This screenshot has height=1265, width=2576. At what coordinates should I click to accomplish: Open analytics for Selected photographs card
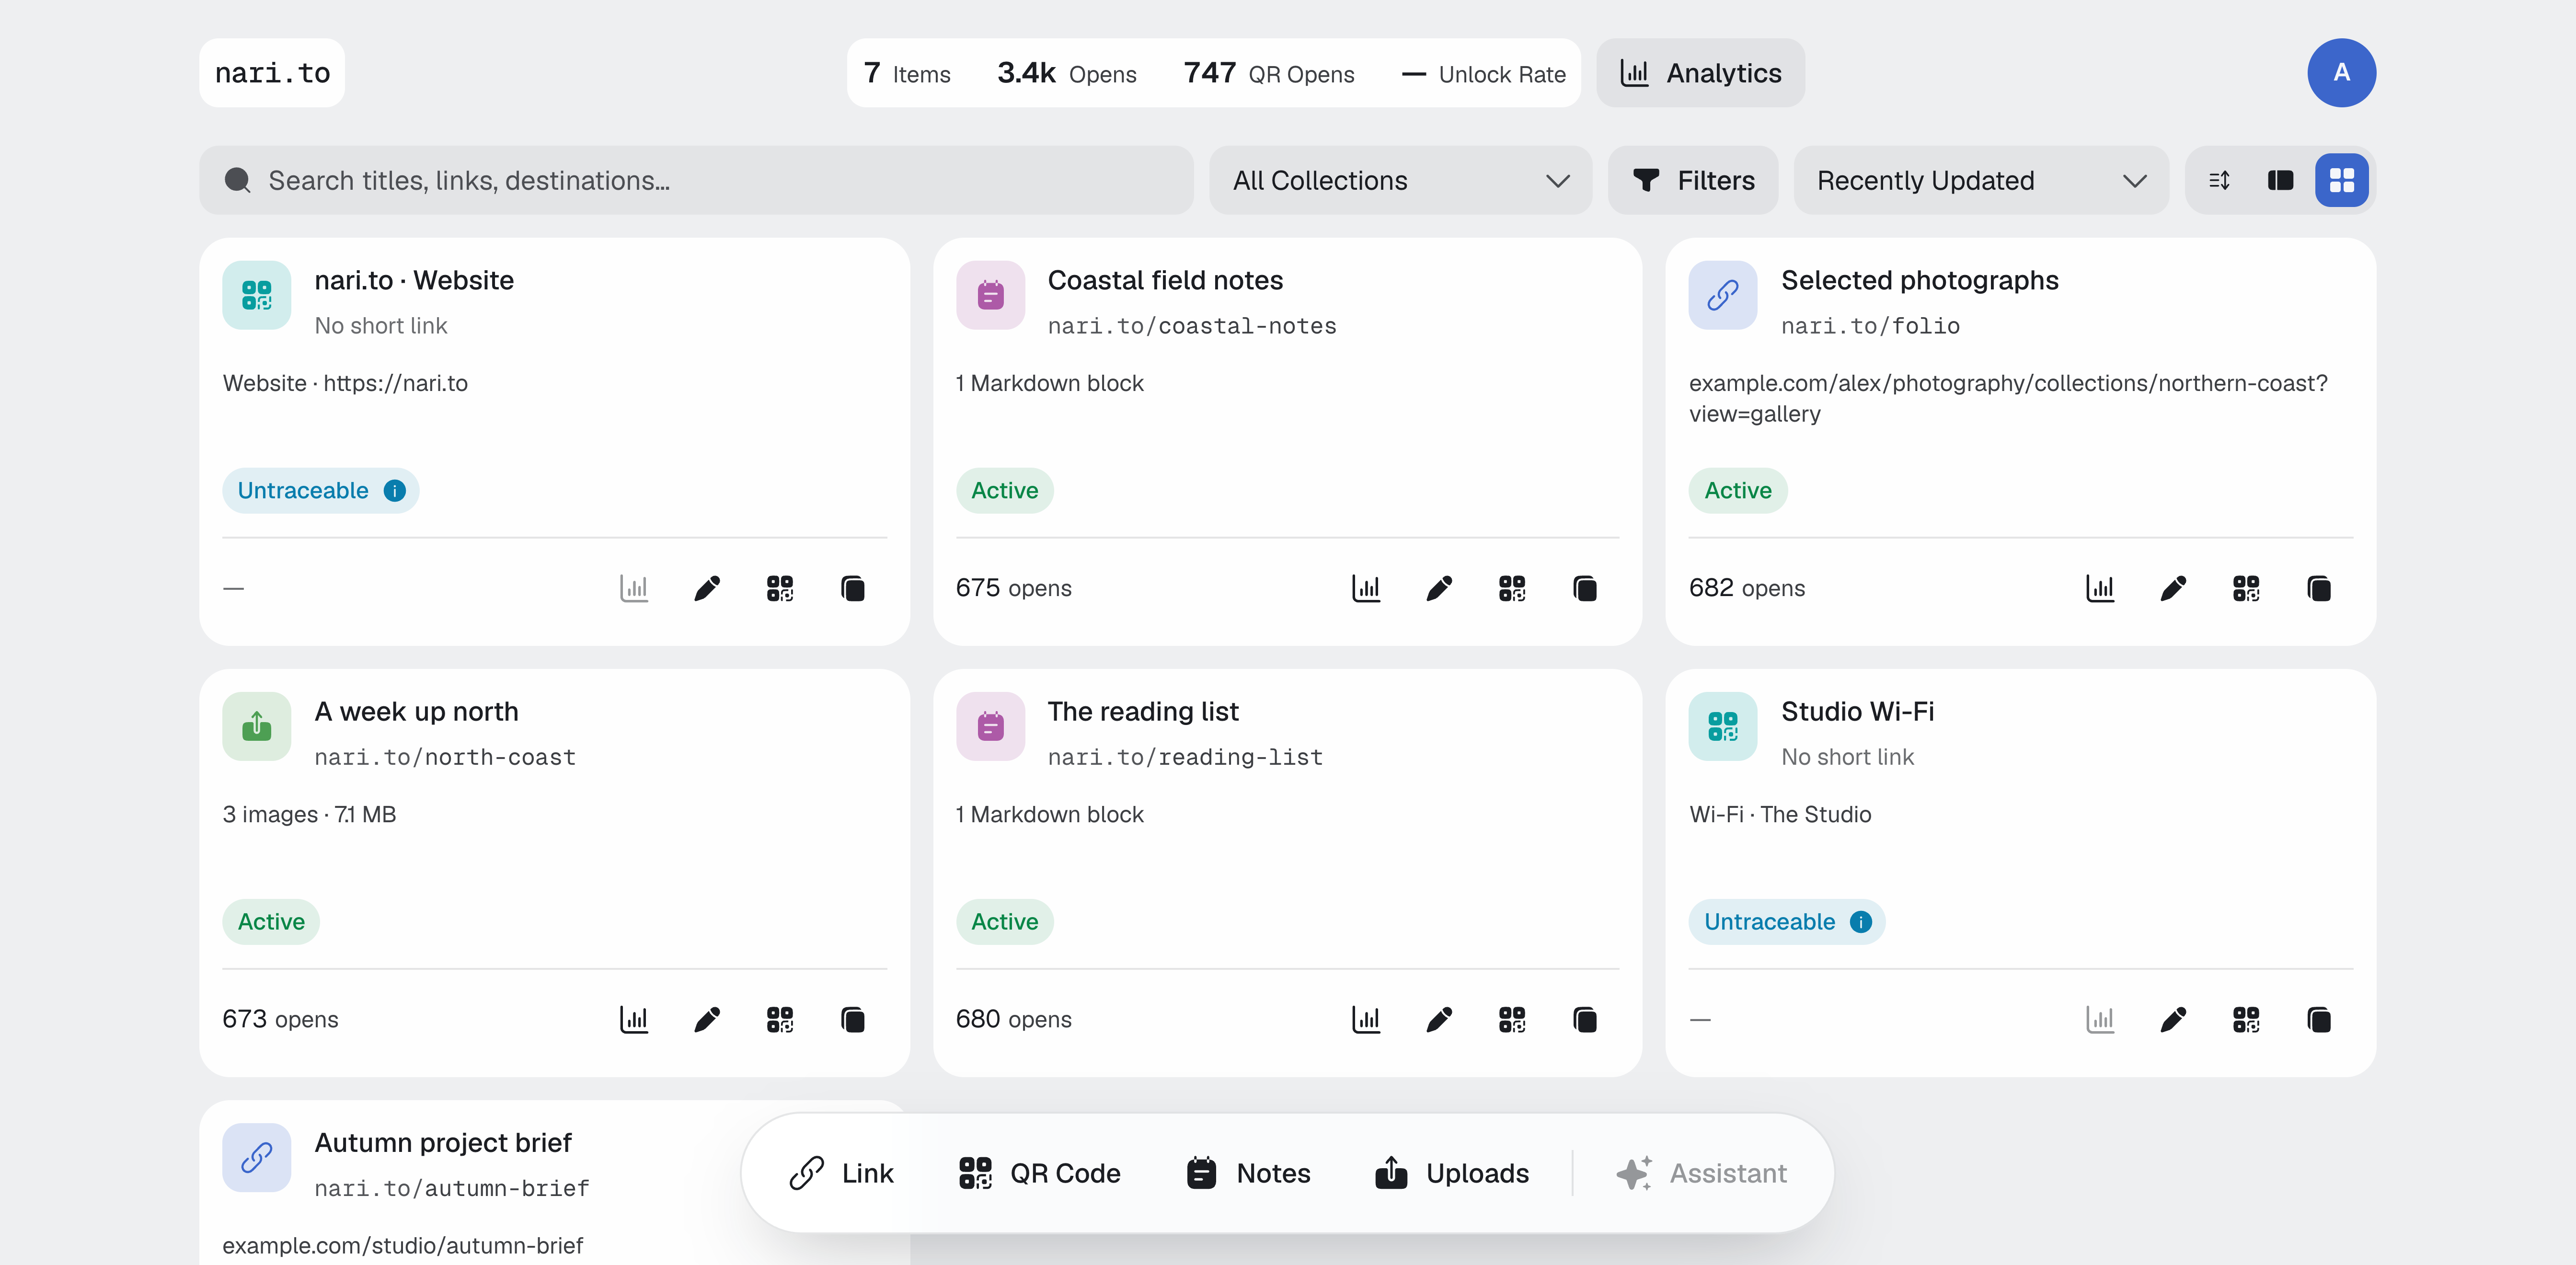pos(2100,588)
